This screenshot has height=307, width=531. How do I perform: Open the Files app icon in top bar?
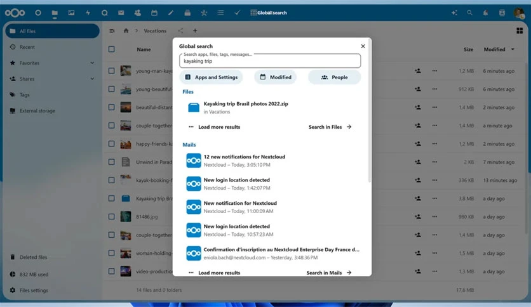[x=55, y=13]
